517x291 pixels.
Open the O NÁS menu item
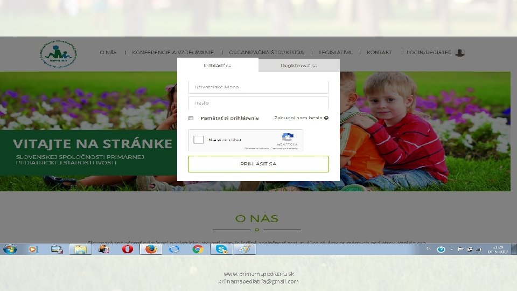click(108, 52)
